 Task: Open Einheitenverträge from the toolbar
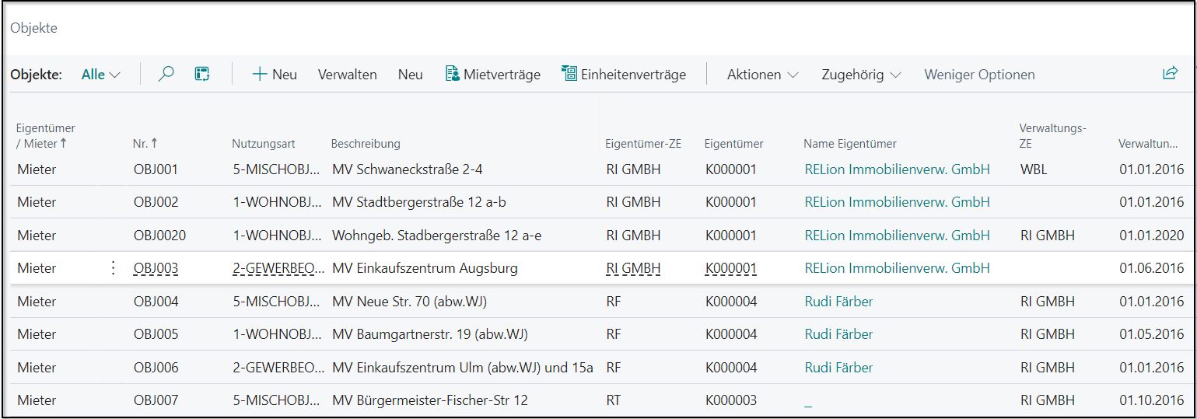pyautogui.click(x=624, y=75)
